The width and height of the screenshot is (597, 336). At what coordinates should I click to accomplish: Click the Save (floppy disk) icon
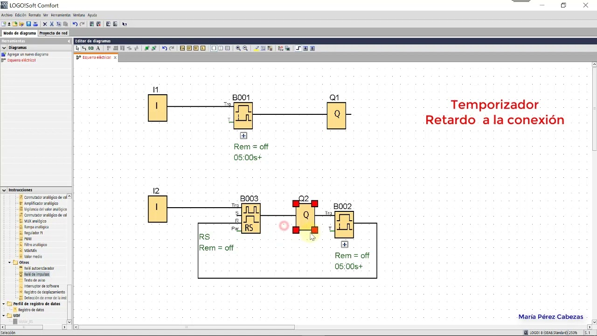(x=28, y=24)
